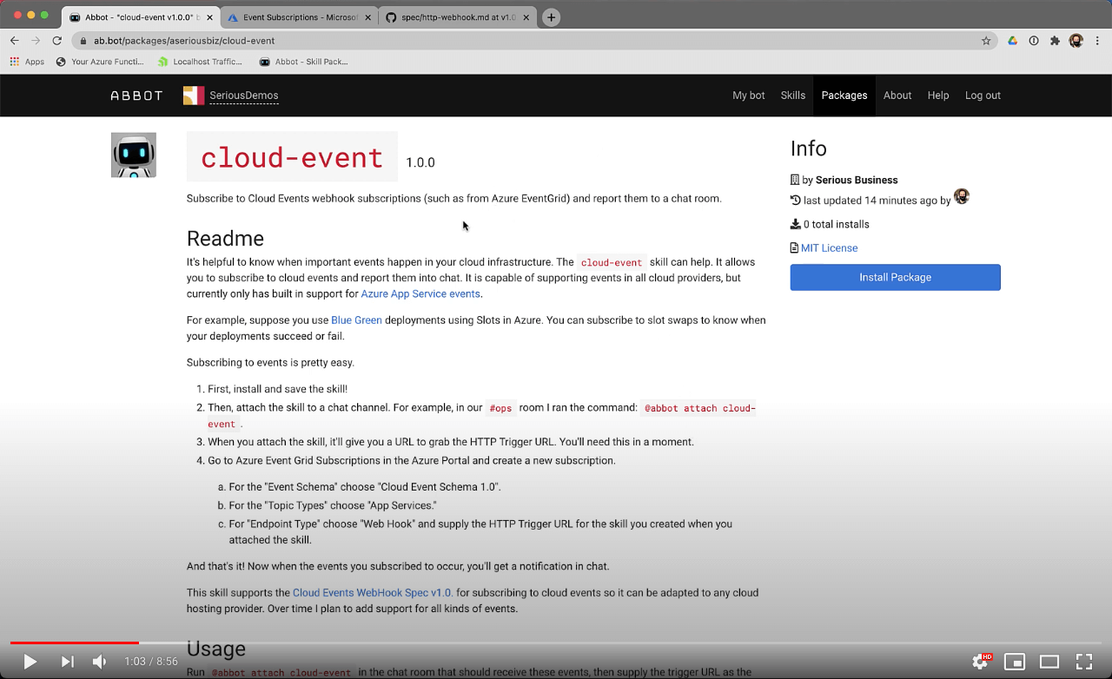Viewport: 1112px width, 679px height.
Task: Click the Readme heading
Action: tap(225, 239)
